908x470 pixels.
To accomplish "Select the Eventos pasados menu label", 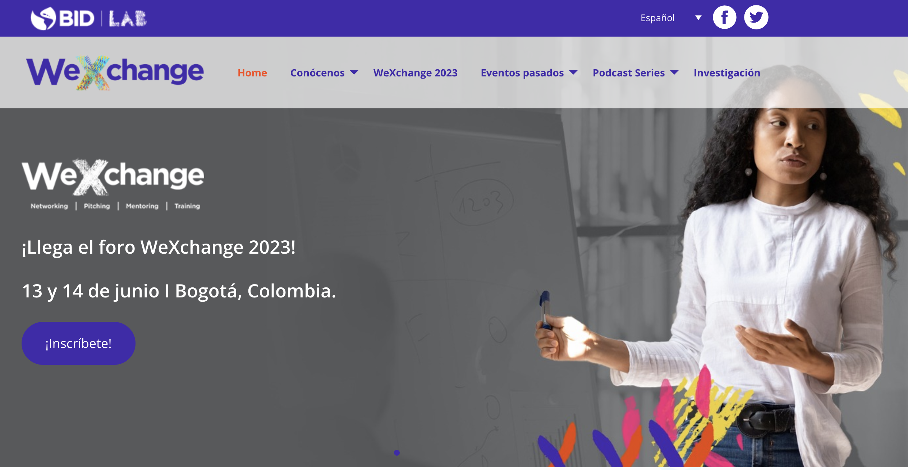I will pyautogui.click(x=522, y=73).
